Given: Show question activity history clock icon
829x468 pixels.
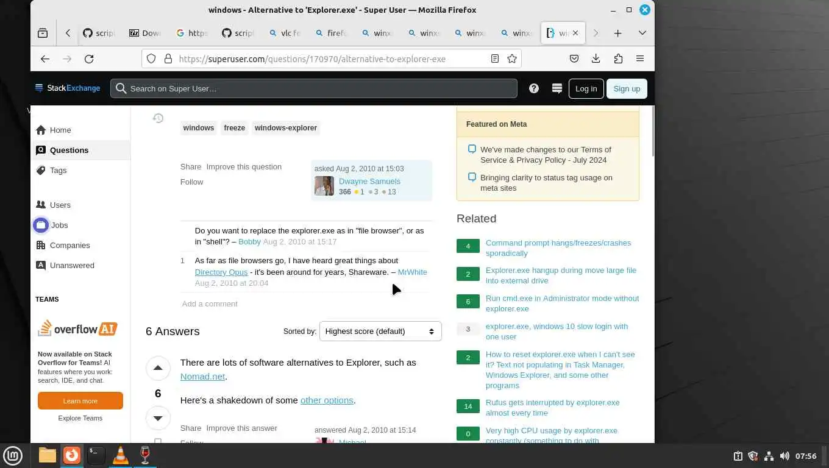Looking at the screenshot, I should [x=158, y=118].
